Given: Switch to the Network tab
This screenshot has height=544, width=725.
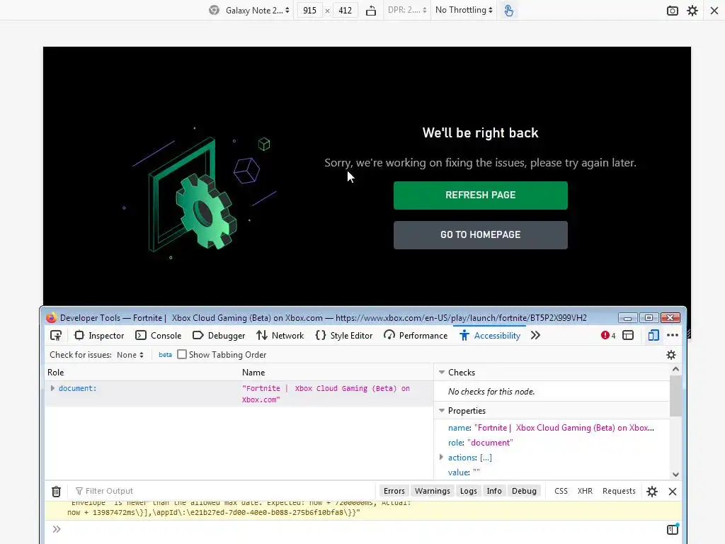Looking at the screenshot, I should click(x=280, y=335).
